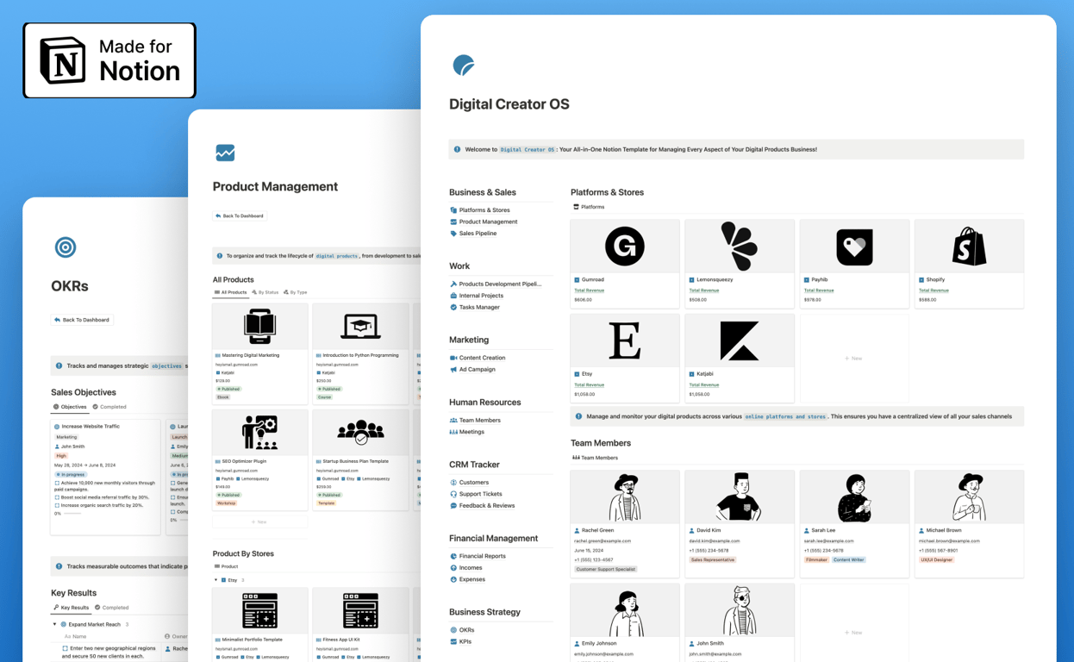Click the chat icon beside Feedback & Reviews
The image size is (1074, 662).
453,506
